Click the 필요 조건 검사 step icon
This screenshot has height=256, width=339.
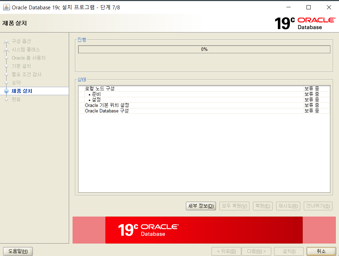(x=6, y=74)
